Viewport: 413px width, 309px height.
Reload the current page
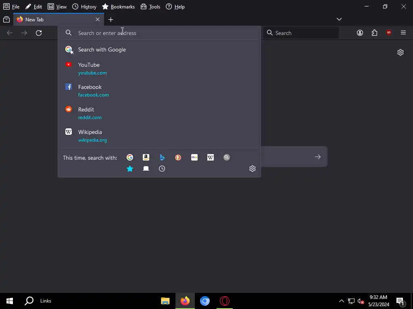[x=39, y=33]
